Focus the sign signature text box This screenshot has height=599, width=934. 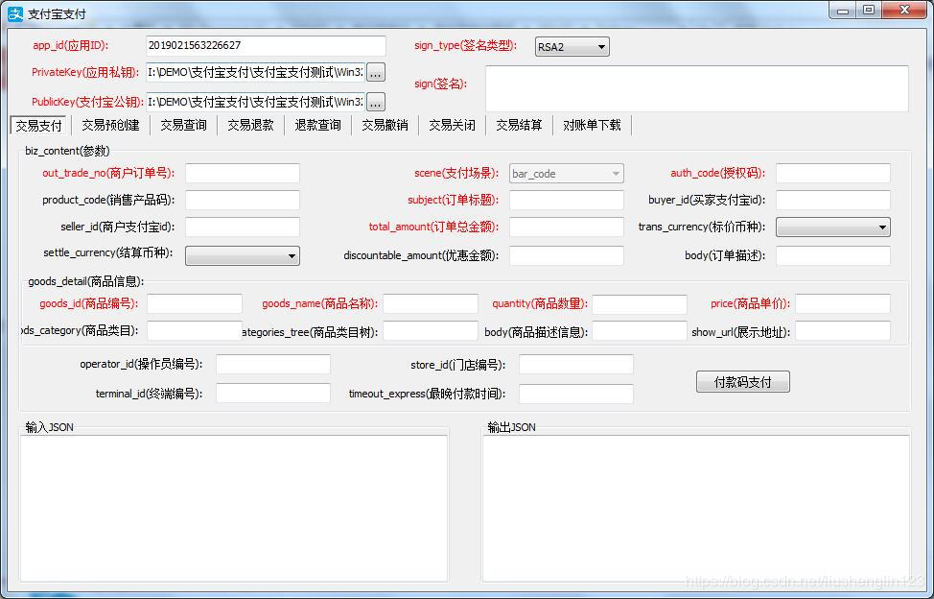tap(697, 88)
